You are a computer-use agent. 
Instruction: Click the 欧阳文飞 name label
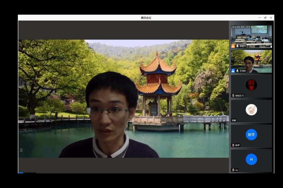click(239, 96)
